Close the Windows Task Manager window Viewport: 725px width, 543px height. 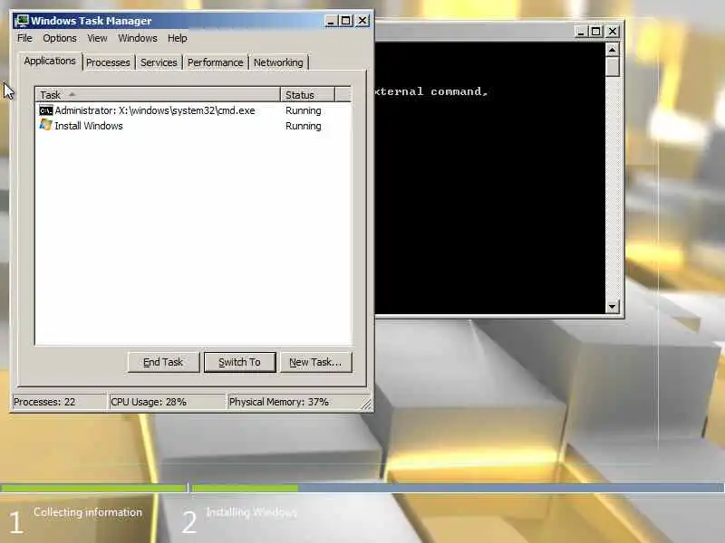(362, 21)
